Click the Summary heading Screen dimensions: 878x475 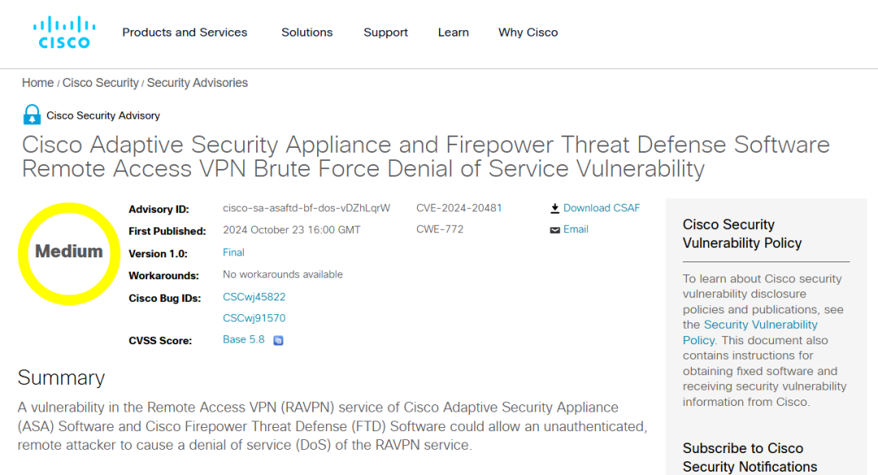coord(61,378)
